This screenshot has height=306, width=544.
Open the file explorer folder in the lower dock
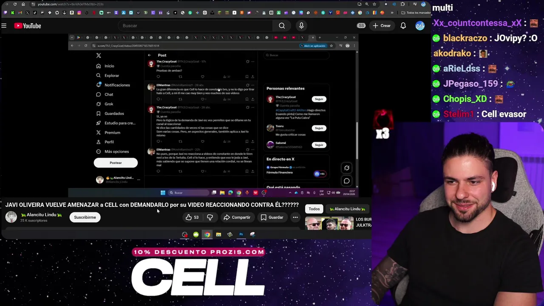point(218,235)
